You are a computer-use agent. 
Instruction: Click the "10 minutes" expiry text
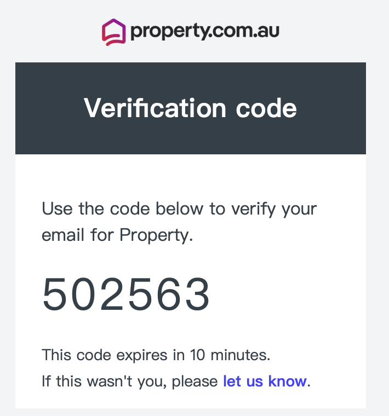click(x=230, y=355)
